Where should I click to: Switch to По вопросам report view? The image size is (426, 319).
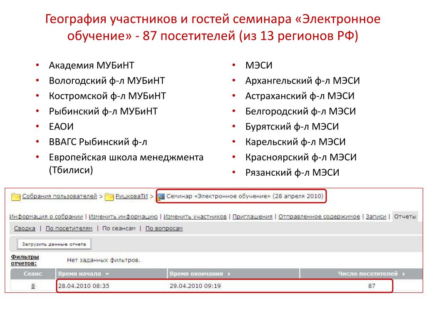164,228
